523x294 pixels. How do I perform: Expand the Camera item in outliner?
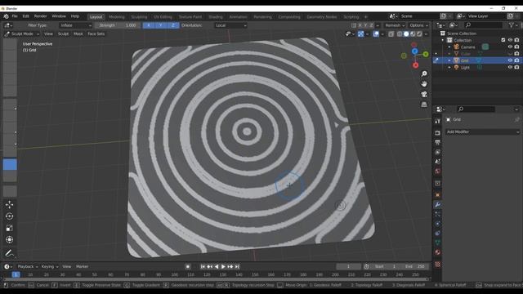click(x=449, y=47)
